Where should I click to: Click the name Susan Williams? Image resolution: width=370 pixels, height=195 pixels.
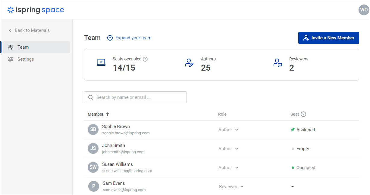point(118,164)
